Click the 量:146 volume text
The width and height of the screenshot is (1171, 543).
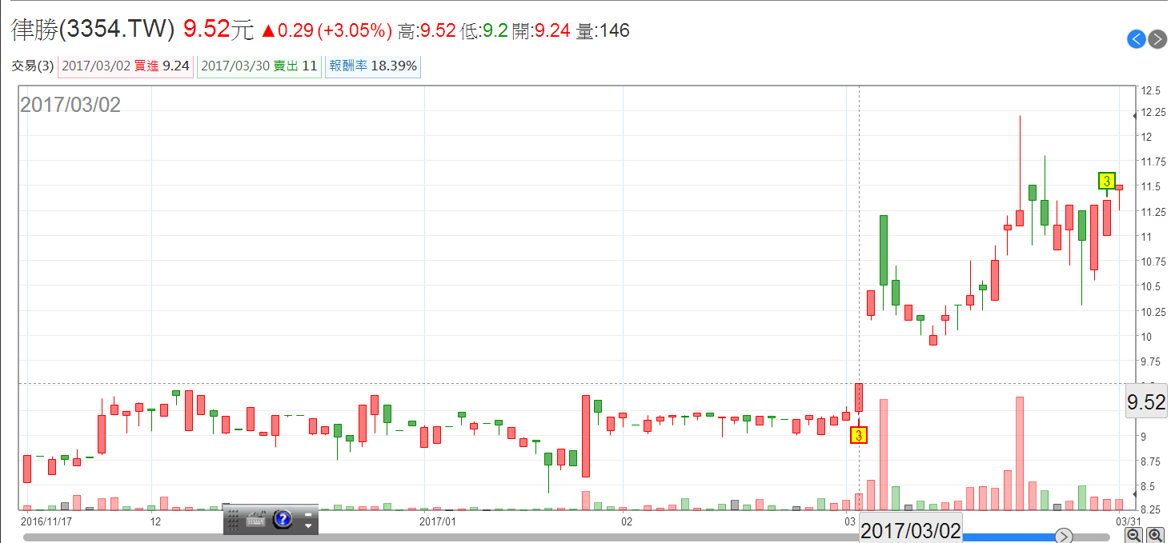603,31
